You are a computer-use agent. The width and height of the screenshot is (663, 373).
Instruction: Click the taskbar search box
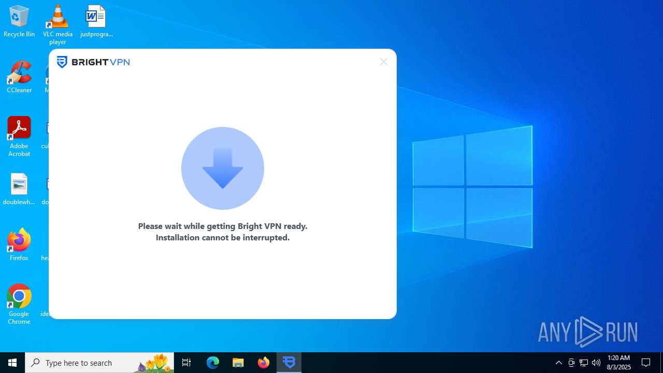pos(100,363)
